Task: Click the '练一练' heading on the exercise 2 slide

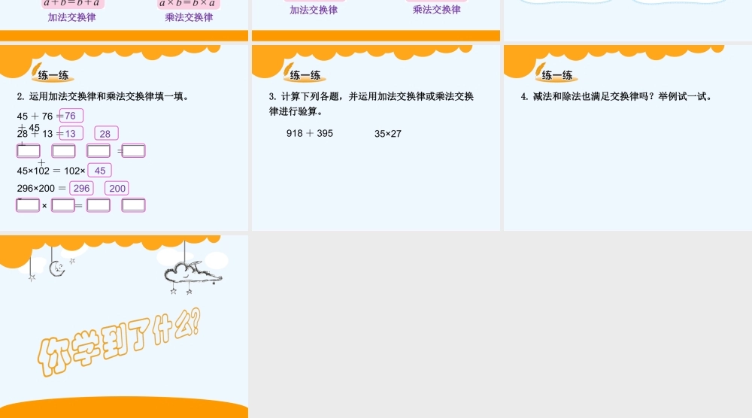Action: [x=53, y=75]
